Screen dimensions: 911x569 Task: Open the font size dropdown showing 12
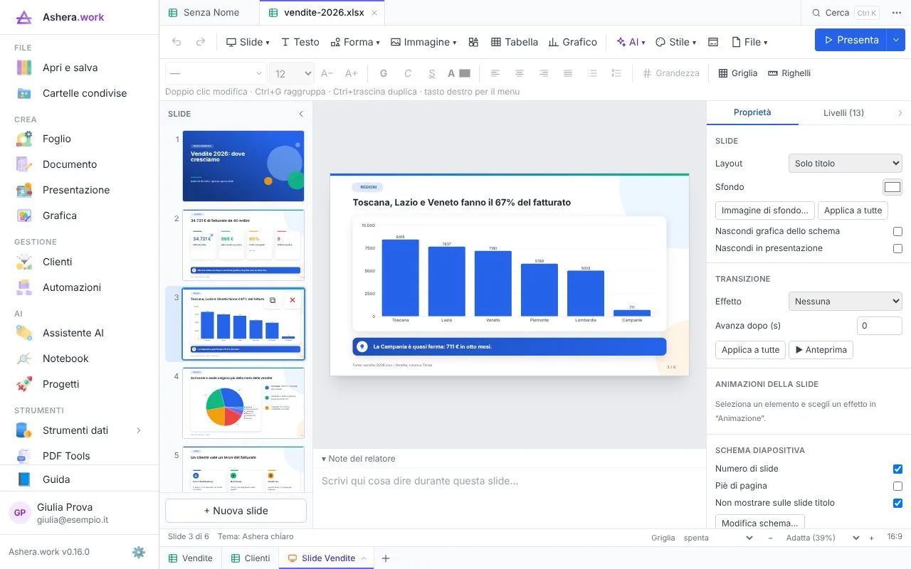292,73
